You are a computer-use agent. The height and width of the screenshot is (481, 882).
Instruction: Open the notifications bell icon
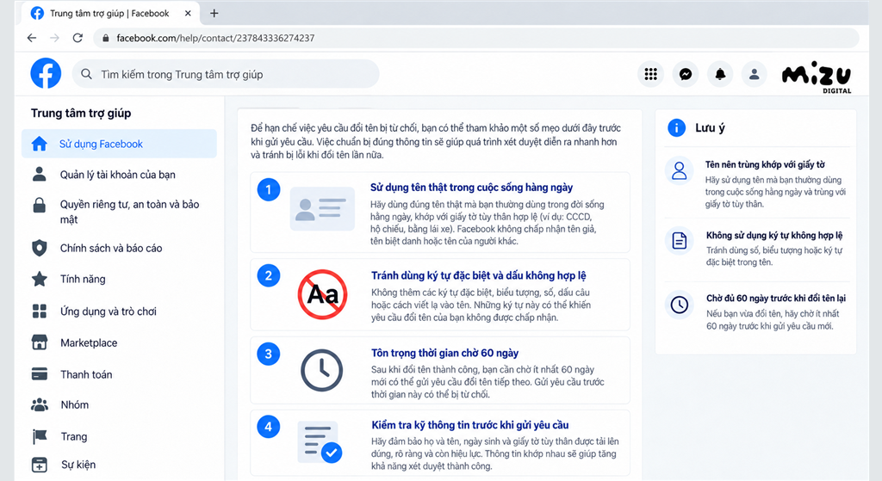click(x=720, y=74)
